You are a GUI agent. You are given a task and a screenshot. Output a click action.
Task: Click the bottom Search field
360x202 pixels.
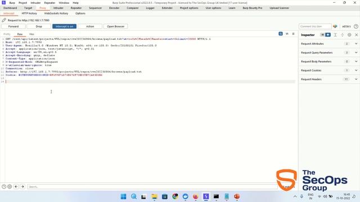152,187
